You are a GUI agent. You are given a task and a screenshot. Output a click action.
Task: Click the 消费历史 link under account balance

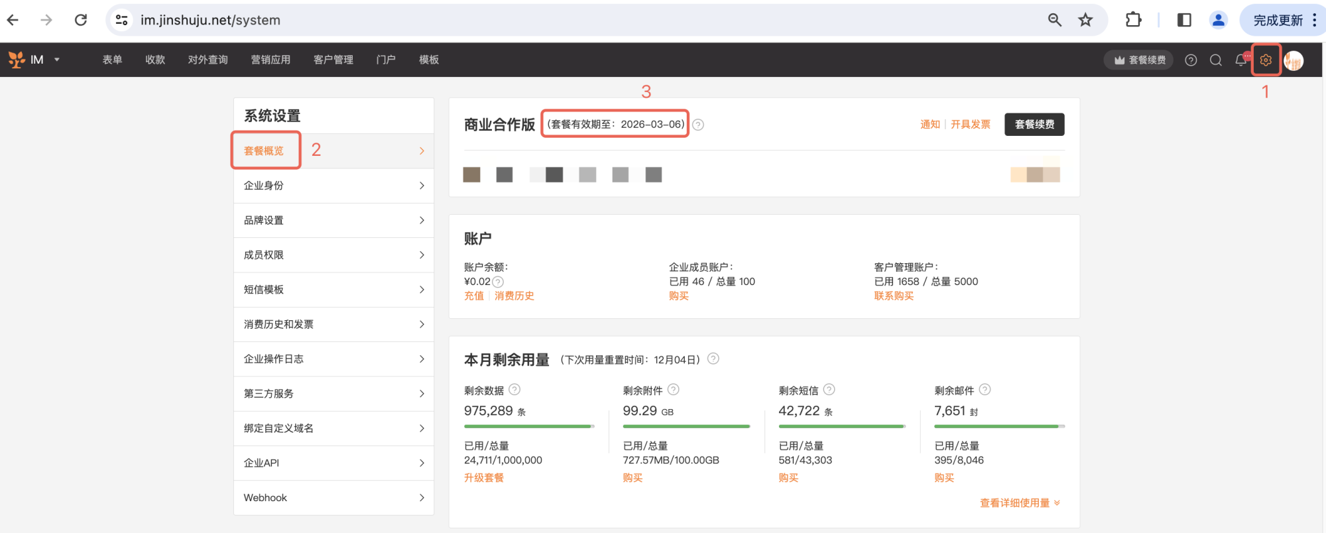[x=514, y=296]
